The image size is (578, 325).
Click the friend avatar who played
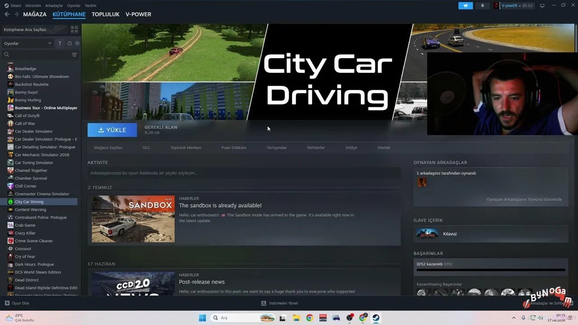(x=422, y=182)
